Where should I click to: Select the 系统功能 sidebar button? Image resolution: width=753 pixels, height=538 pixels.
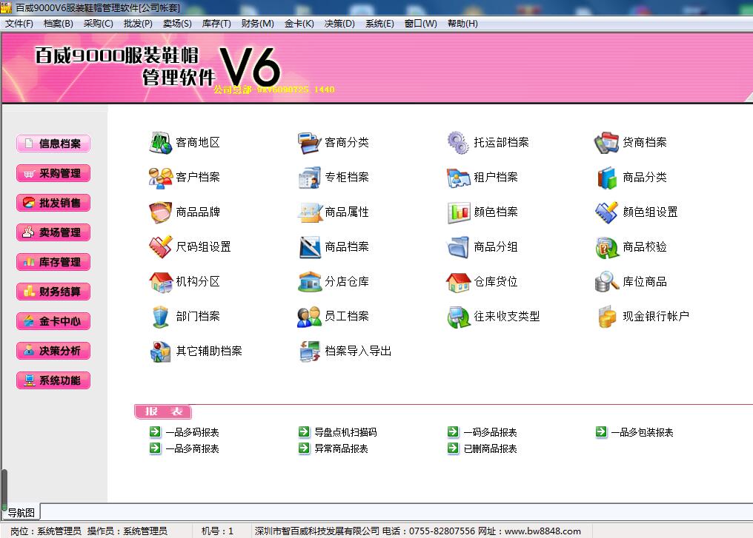click(53, 380)
